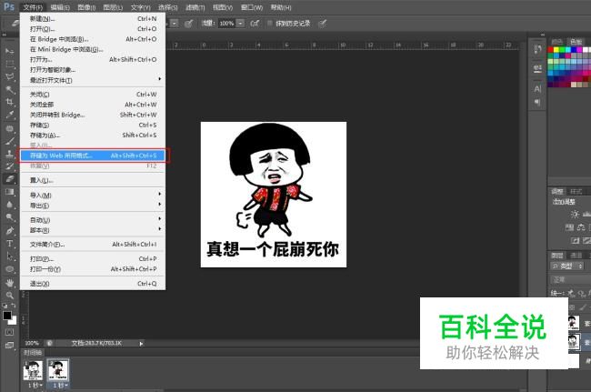Change screen mode icon in toolbar
Viewport: 591px width, 392px height.
[9, 346]
